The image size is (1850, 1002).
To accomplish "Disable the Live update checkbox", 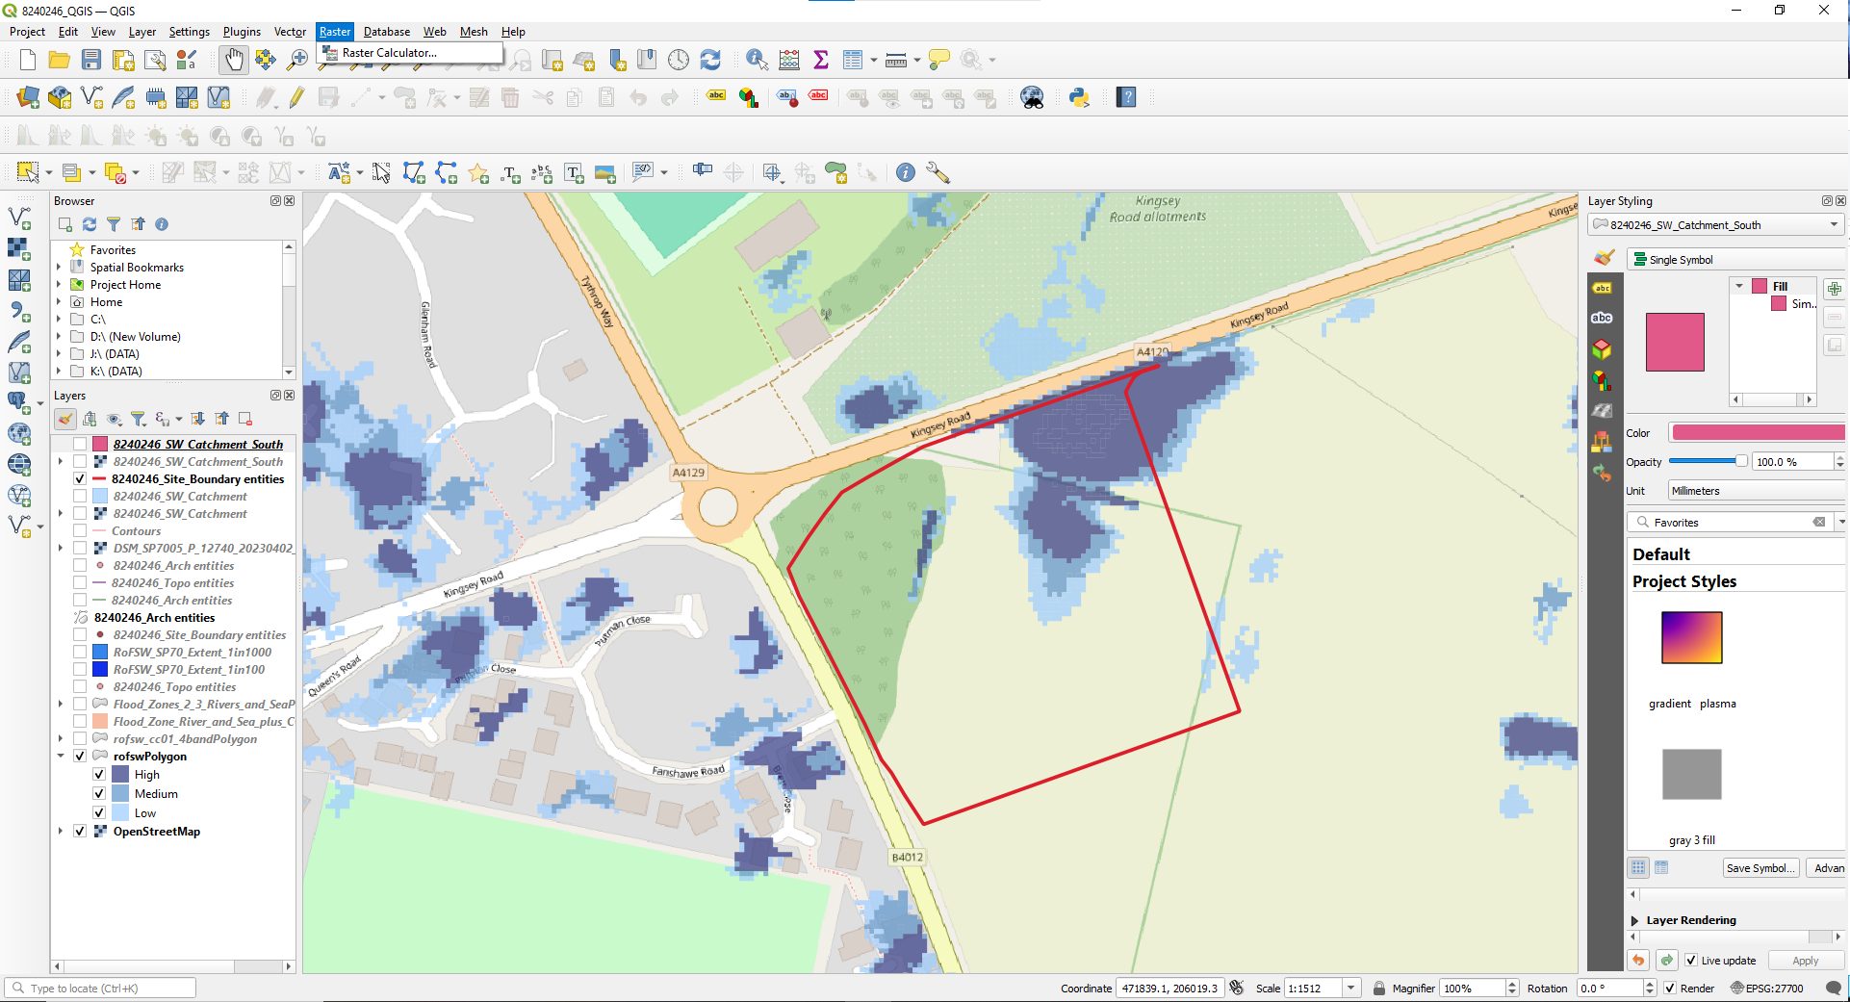I will pos(1691,961).
